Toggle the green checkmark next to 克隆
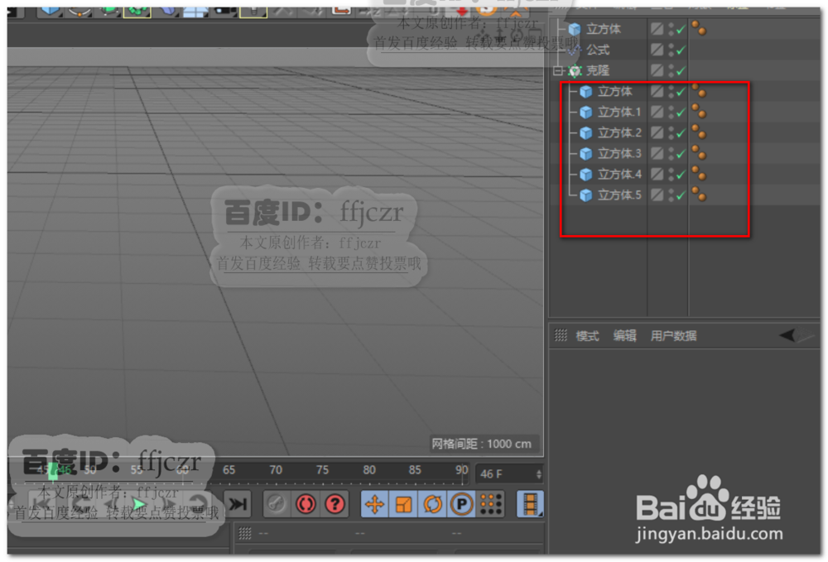Viewport: 828px width, 562px height. (681, 70)
